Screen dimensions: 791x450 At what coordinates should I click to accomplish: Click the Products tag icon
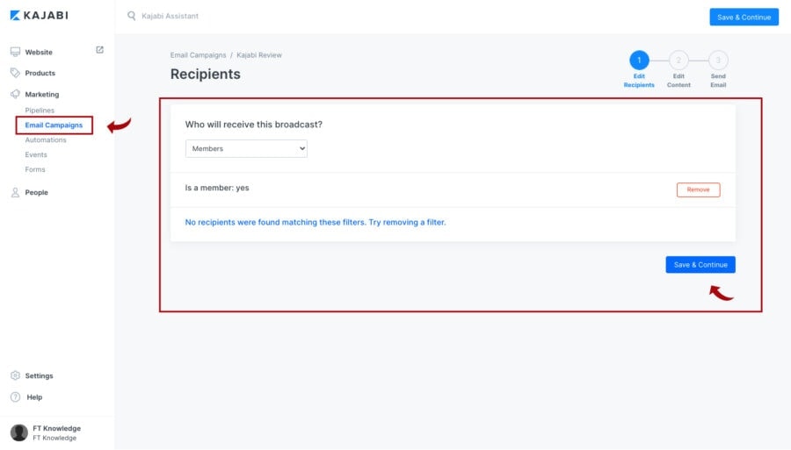coord(15,73)
